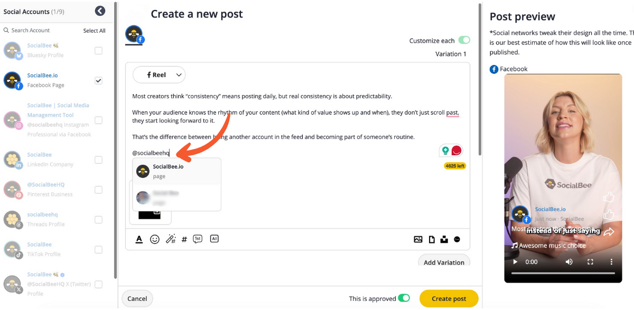Viewport: 634px width, 310px height.
Task: Toggle the Customize each switch
Action: click(x=464, y=40)
